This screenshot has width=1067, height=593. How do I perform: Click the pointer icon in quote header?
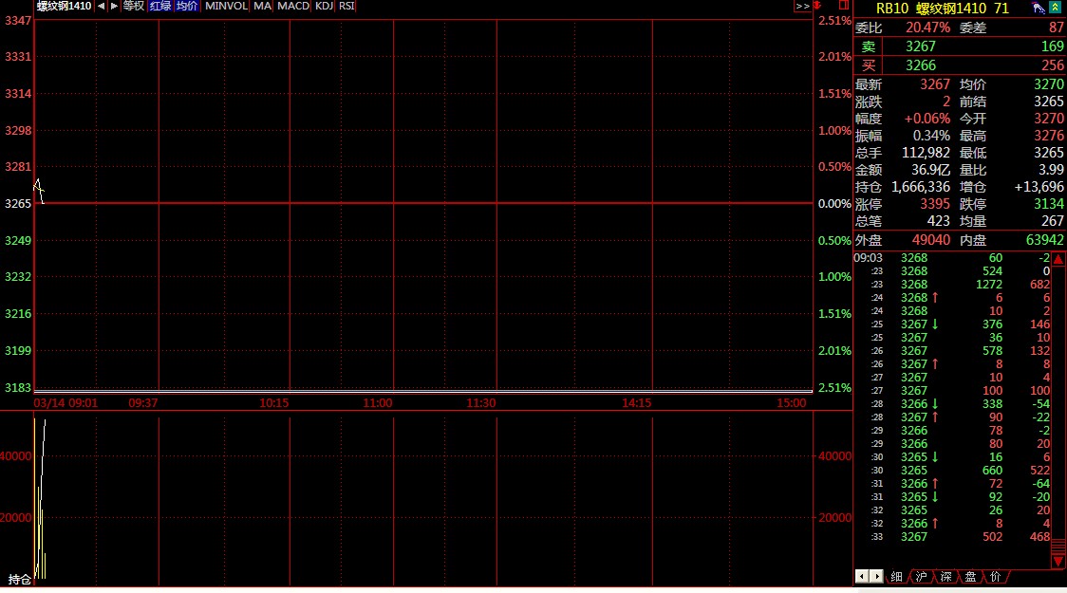click(1039, 8)
